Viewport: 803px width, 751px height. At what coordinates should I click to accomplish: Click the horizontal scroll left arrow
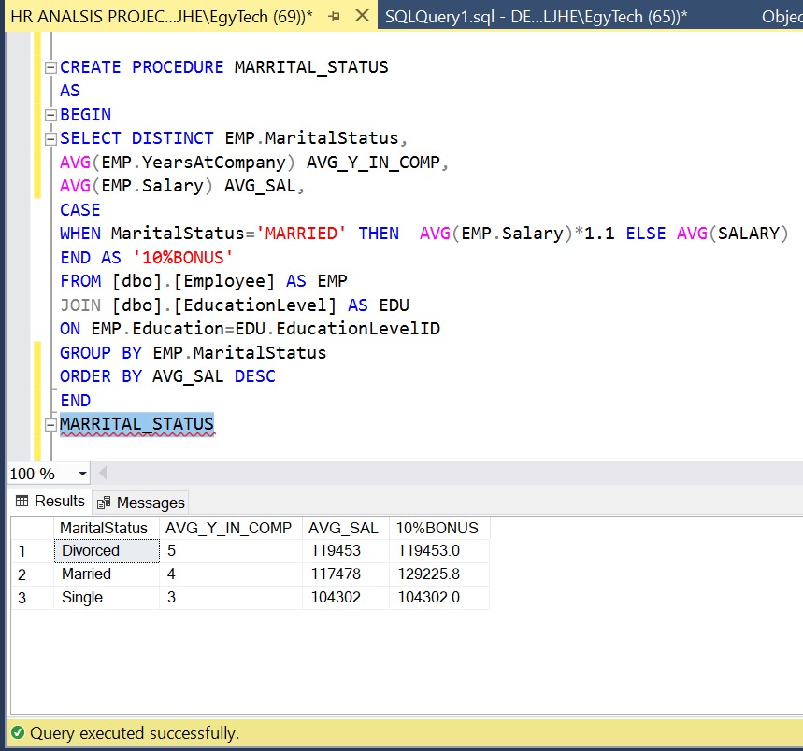click(103, 473)
